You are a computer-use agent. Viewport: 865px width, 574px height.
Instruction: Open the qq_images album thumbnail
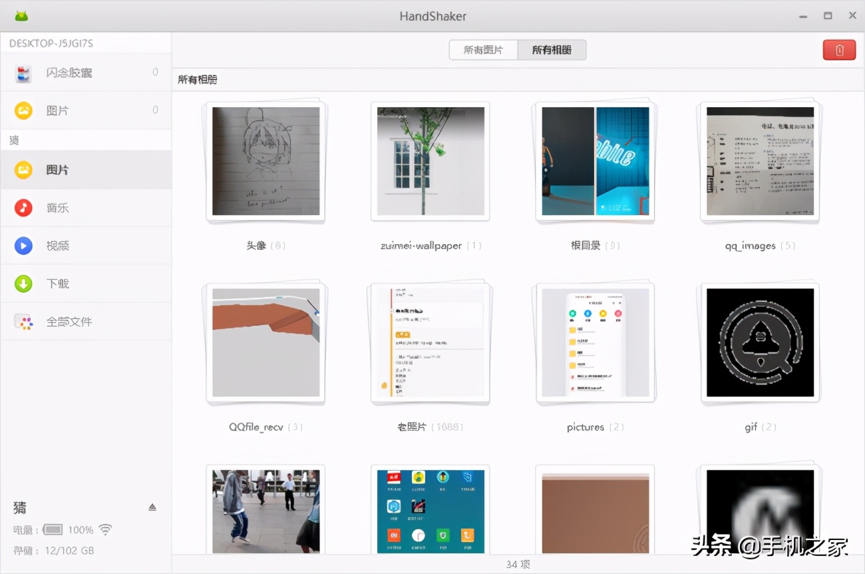click(760, 161)
